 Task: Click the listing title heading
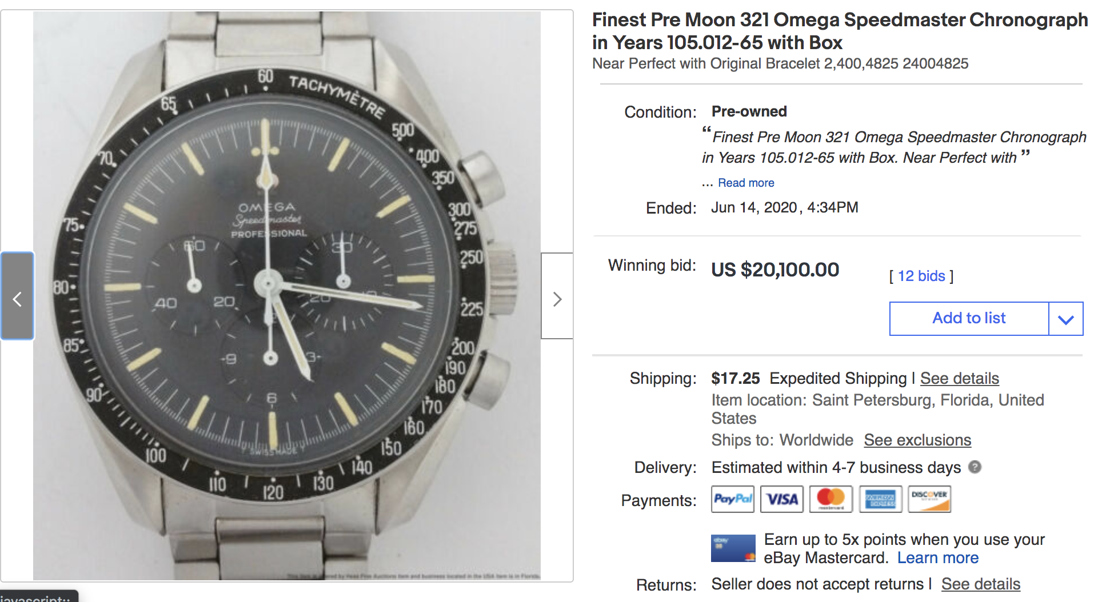point(839,31)
